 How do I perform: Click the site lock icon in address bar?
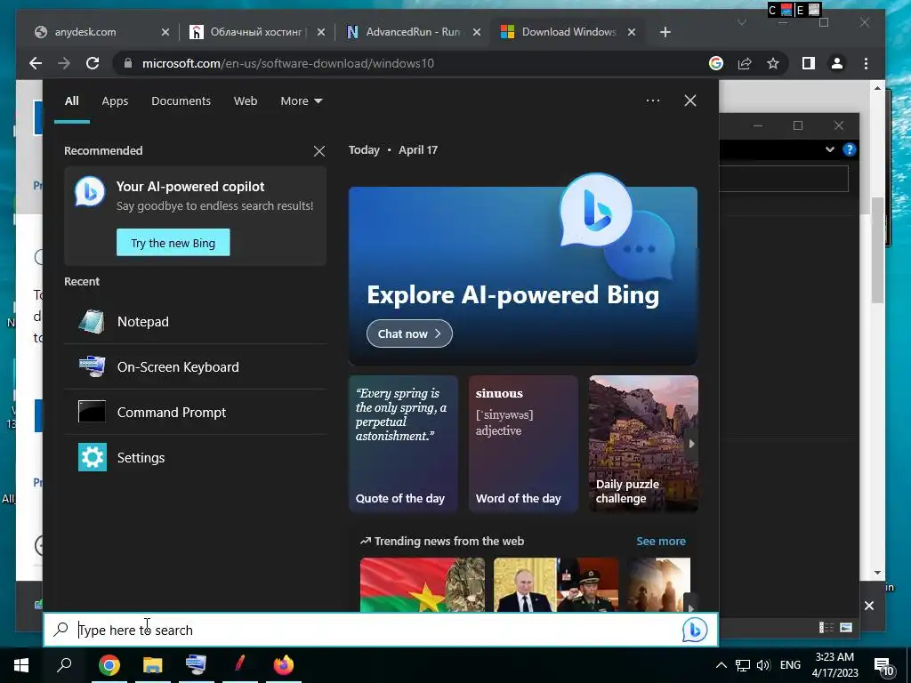point(128,63)
